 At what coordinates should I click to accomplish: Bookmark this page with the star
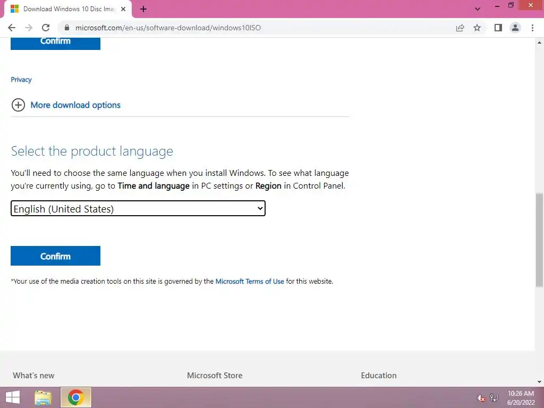coord(477,28)
